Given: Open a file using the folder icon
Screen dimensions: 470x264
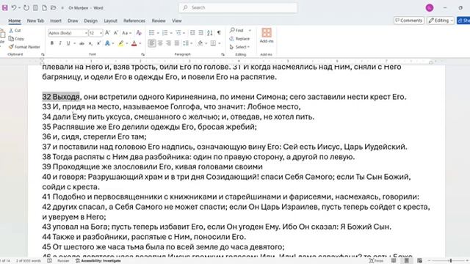Looking at the screenshot, I should click(54, 8).
